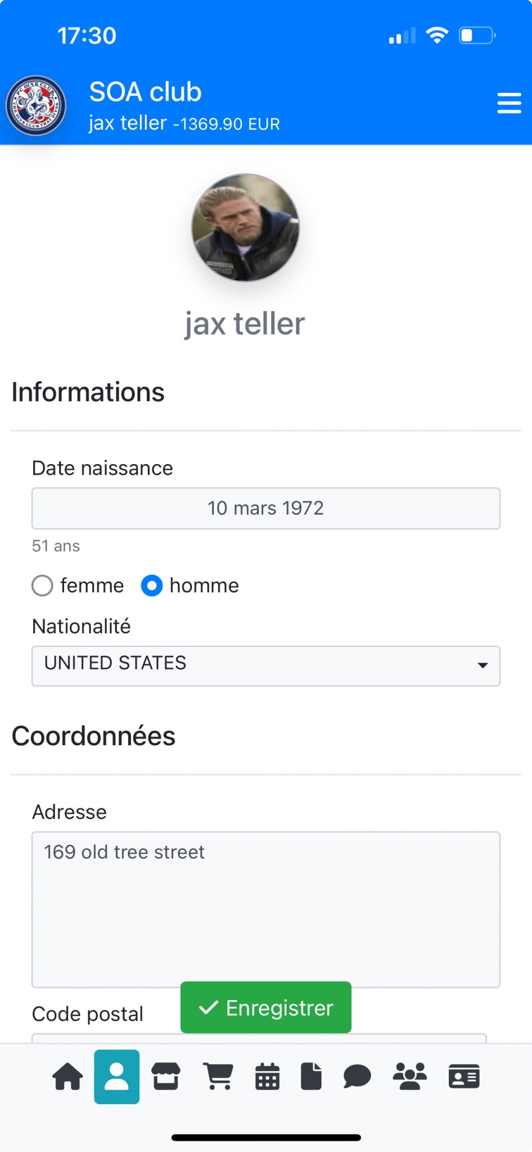This screenshot has width=532, height=1152.
Task: Tap the SOA club logo
Action: pos(36,106)
